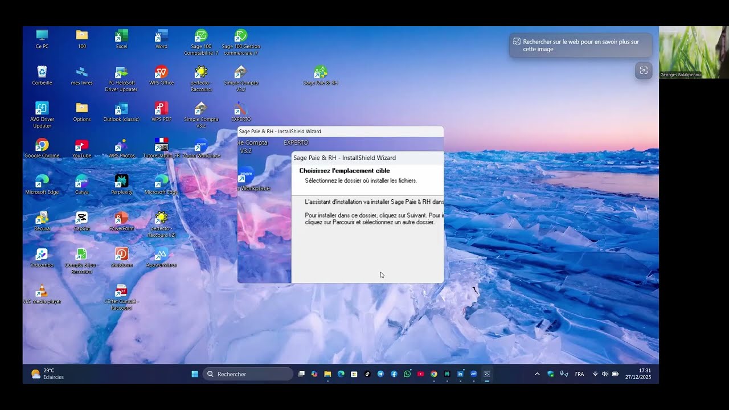The width and height of the screenshot is (729, 410).
Task: Select the EXPERTO desktop shortcut
Action: [x=241, y=112]
